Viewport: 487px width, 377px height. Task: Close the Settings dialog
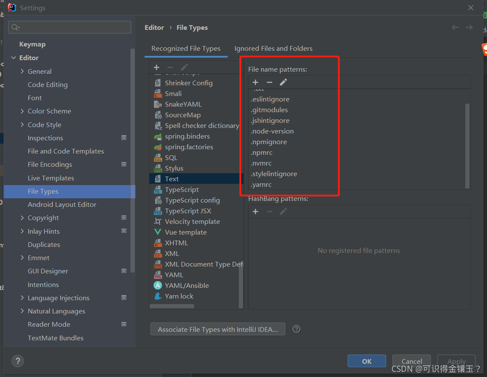[x=471, y=8]
